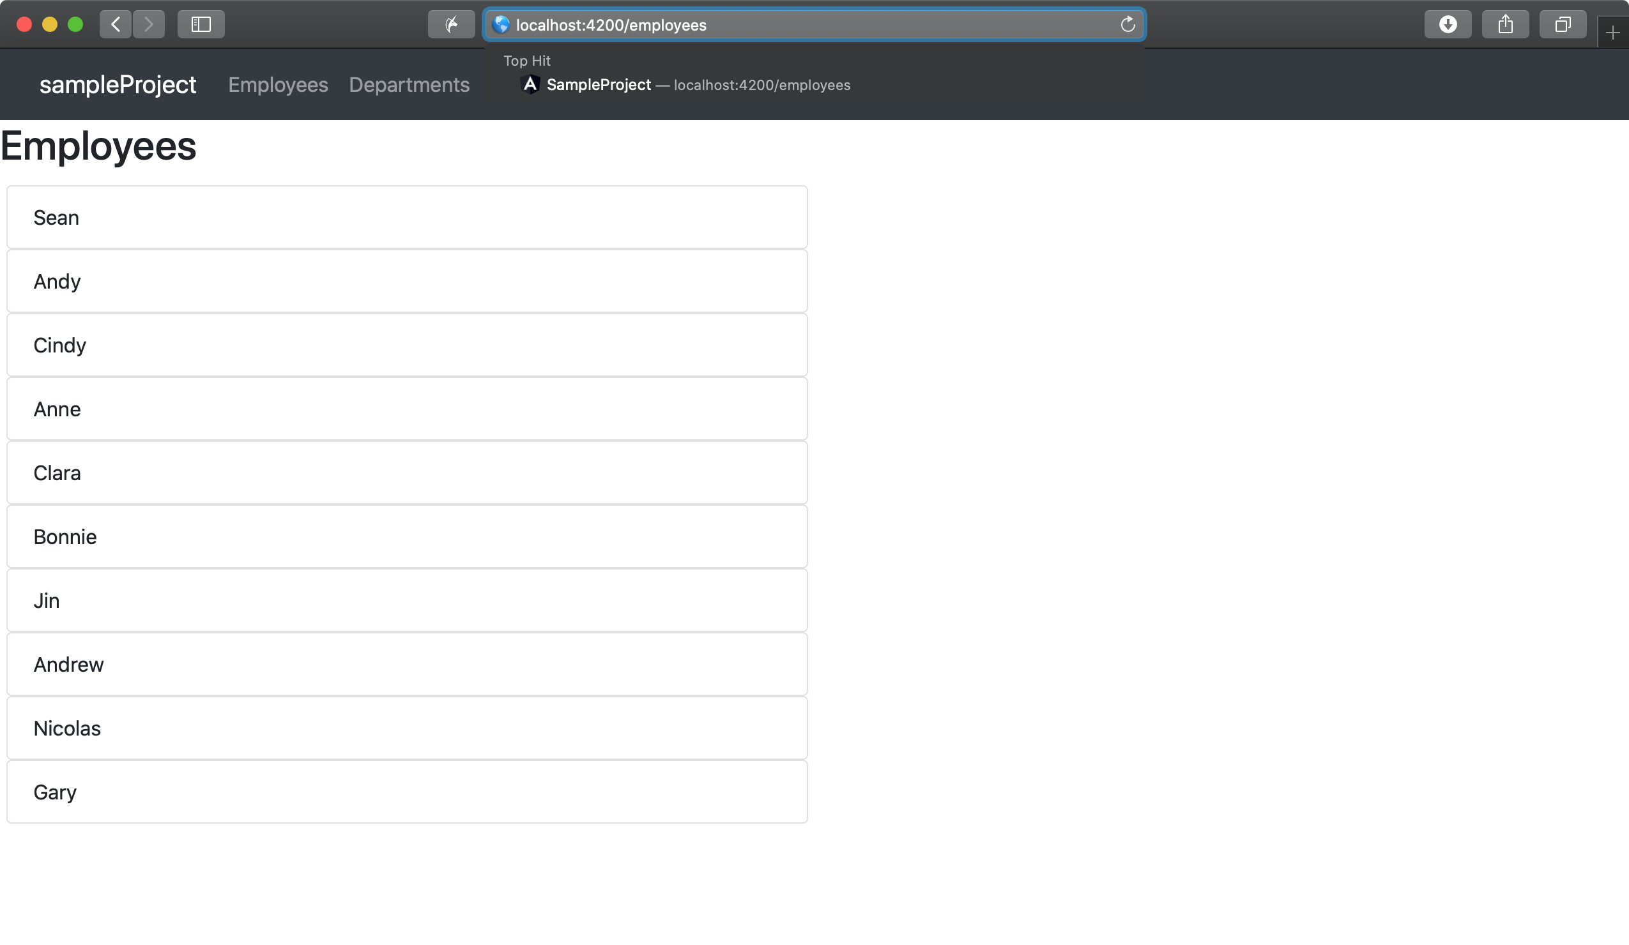Choose the Nicolas employee entry
This screenshot has width=1629, height=945.
(406, 729)
